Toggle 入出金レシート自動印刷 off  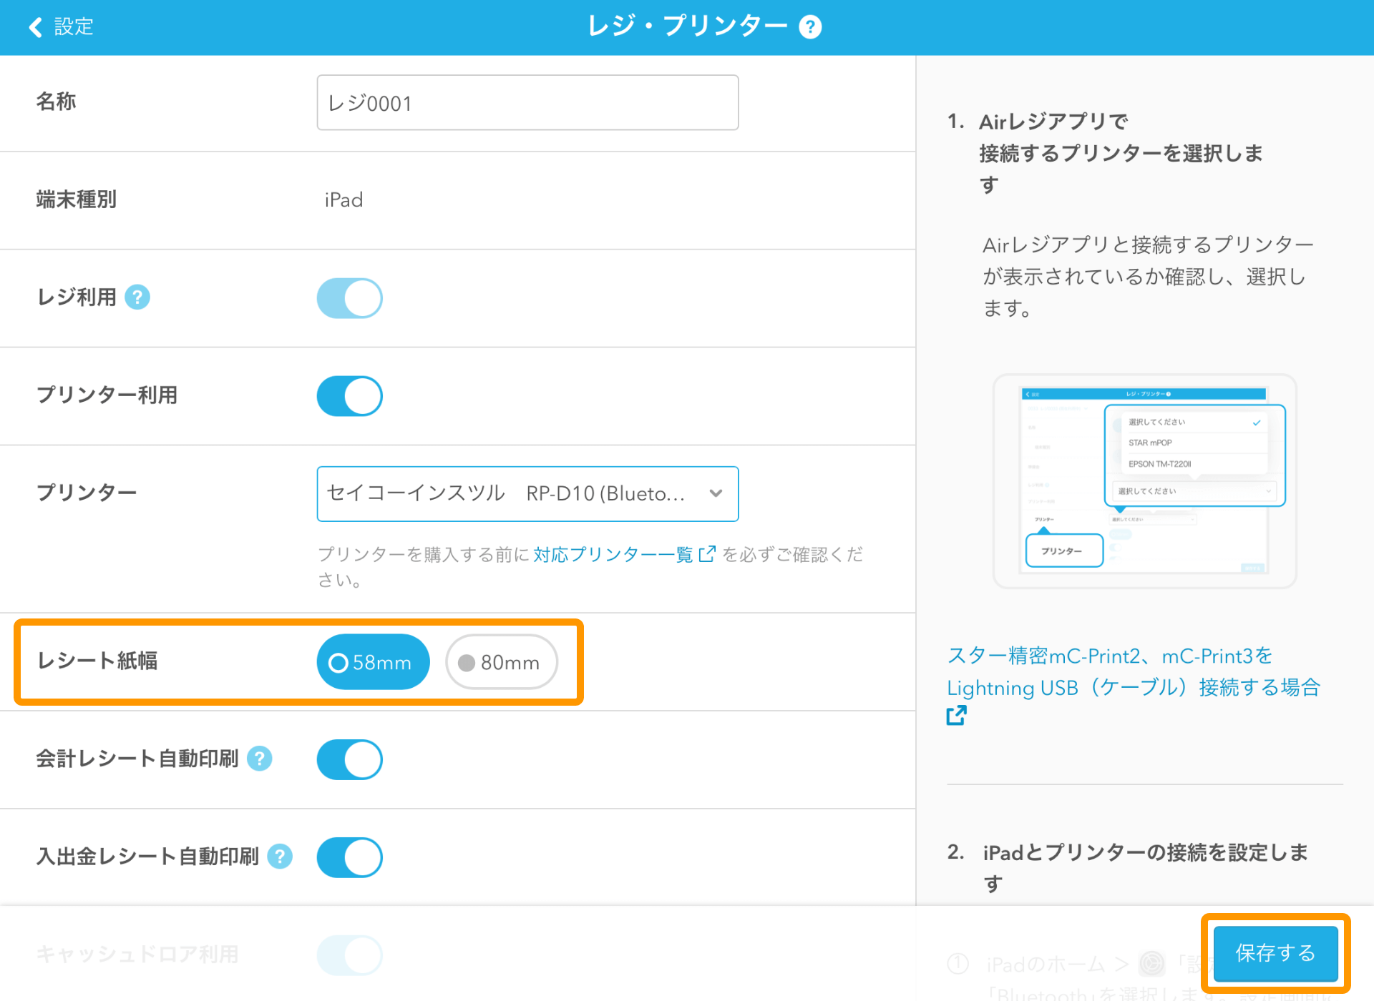(349, 857)
